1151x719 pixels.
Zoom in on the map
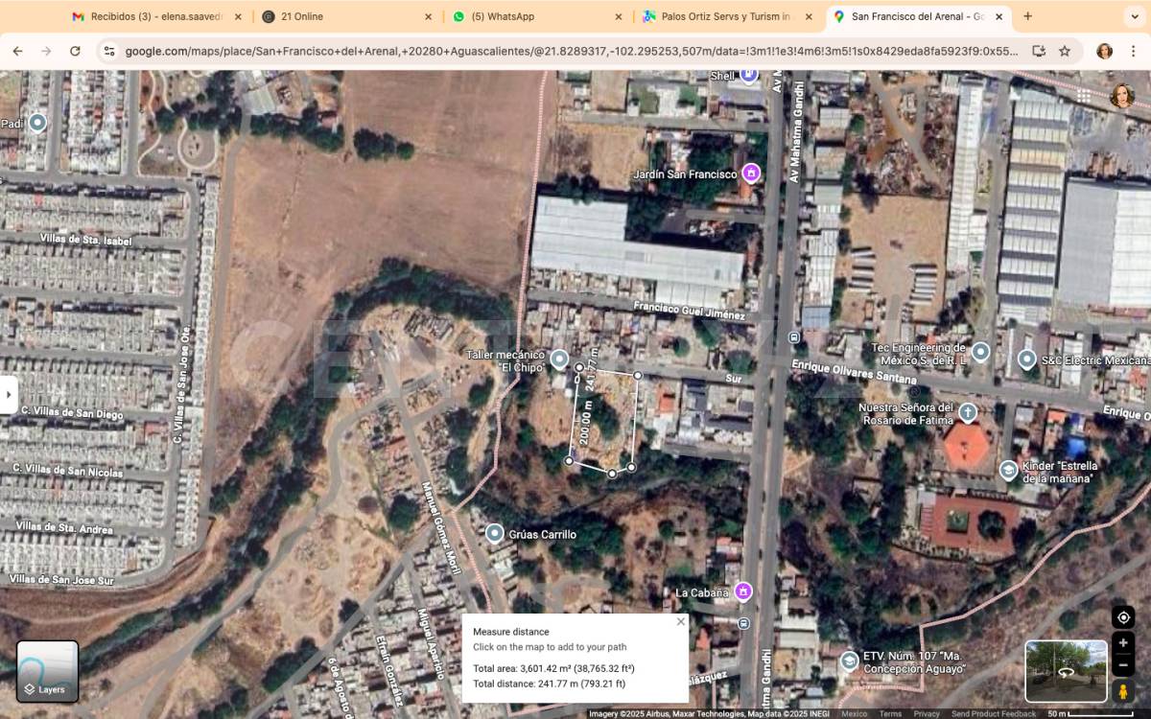1123,643
